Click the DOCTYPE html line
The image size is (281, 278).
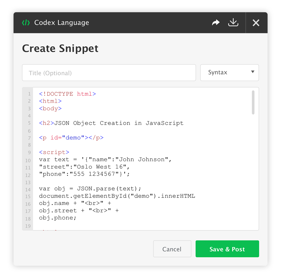click(67, 94)
